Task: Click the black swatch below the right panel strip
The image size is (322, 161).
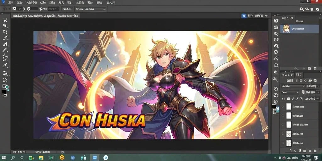Action: click(274, 106)
